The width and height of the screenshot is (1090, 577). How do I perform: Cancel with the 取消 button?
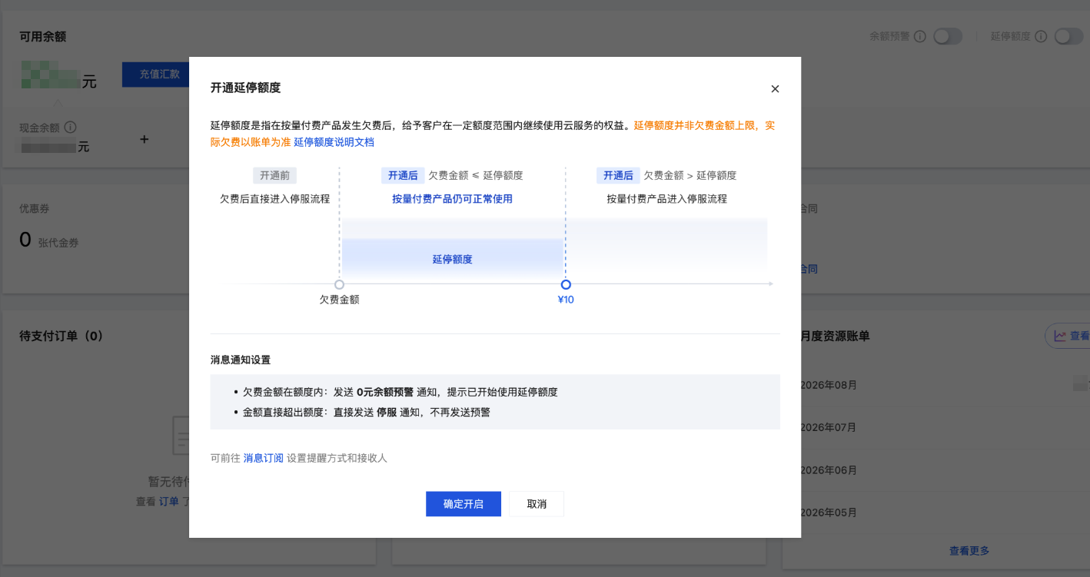(537, 504)
